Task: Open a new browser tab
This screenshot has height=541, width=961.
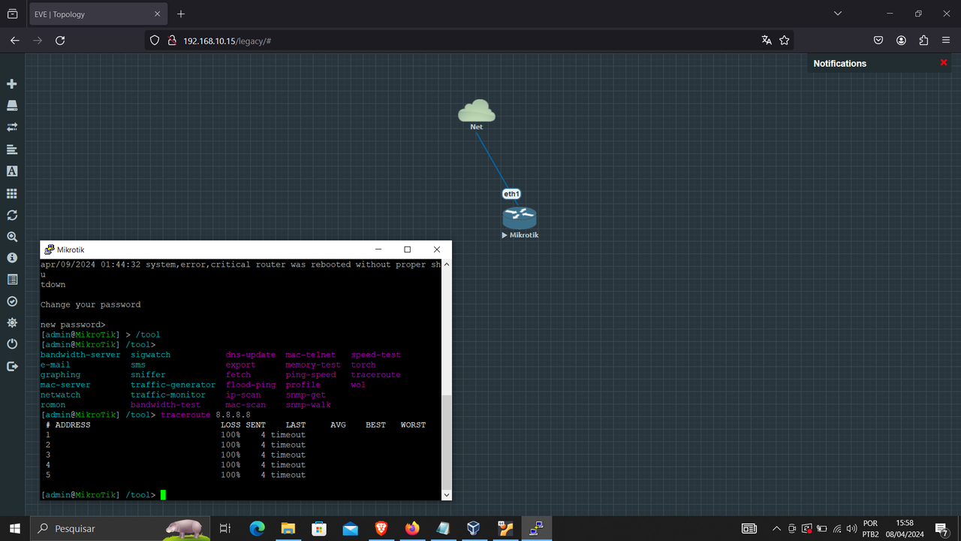Action: coord(181,14)
